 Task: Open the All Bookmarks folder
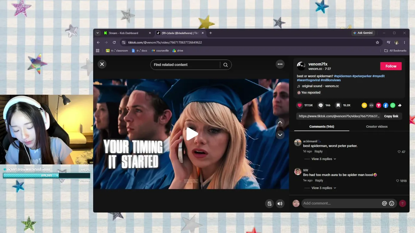[395, 51]
